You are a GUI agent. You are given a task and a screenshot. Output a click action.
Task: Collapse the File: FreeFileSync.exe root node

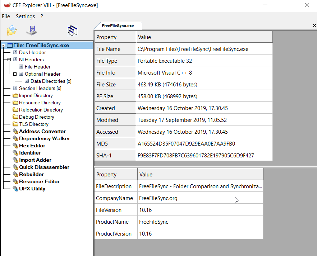point(4,46)
